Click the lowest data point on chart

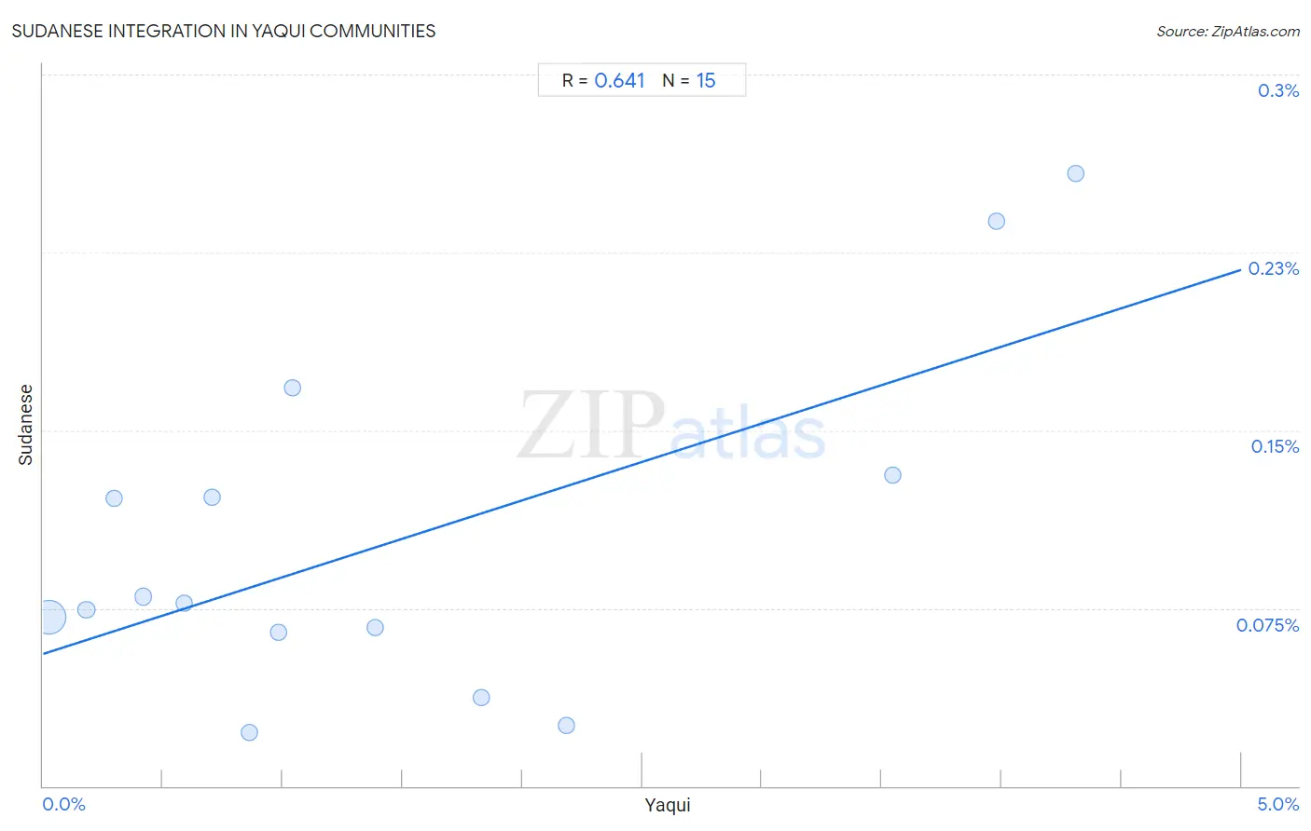249,732
